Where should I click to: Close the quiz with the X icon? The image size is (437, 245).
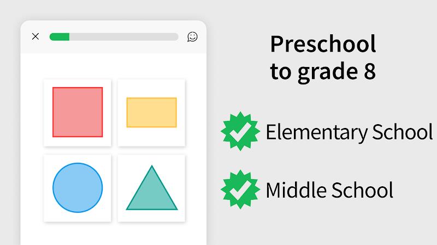click(36, 36)
